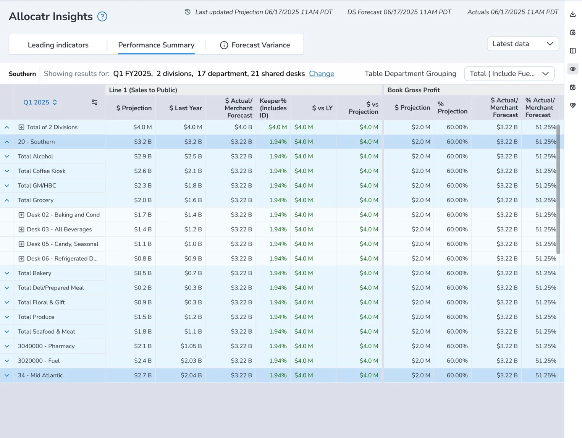Collapse the 20 - Southern row
This screenshot has height=438, width=582.
click(7, 142)
